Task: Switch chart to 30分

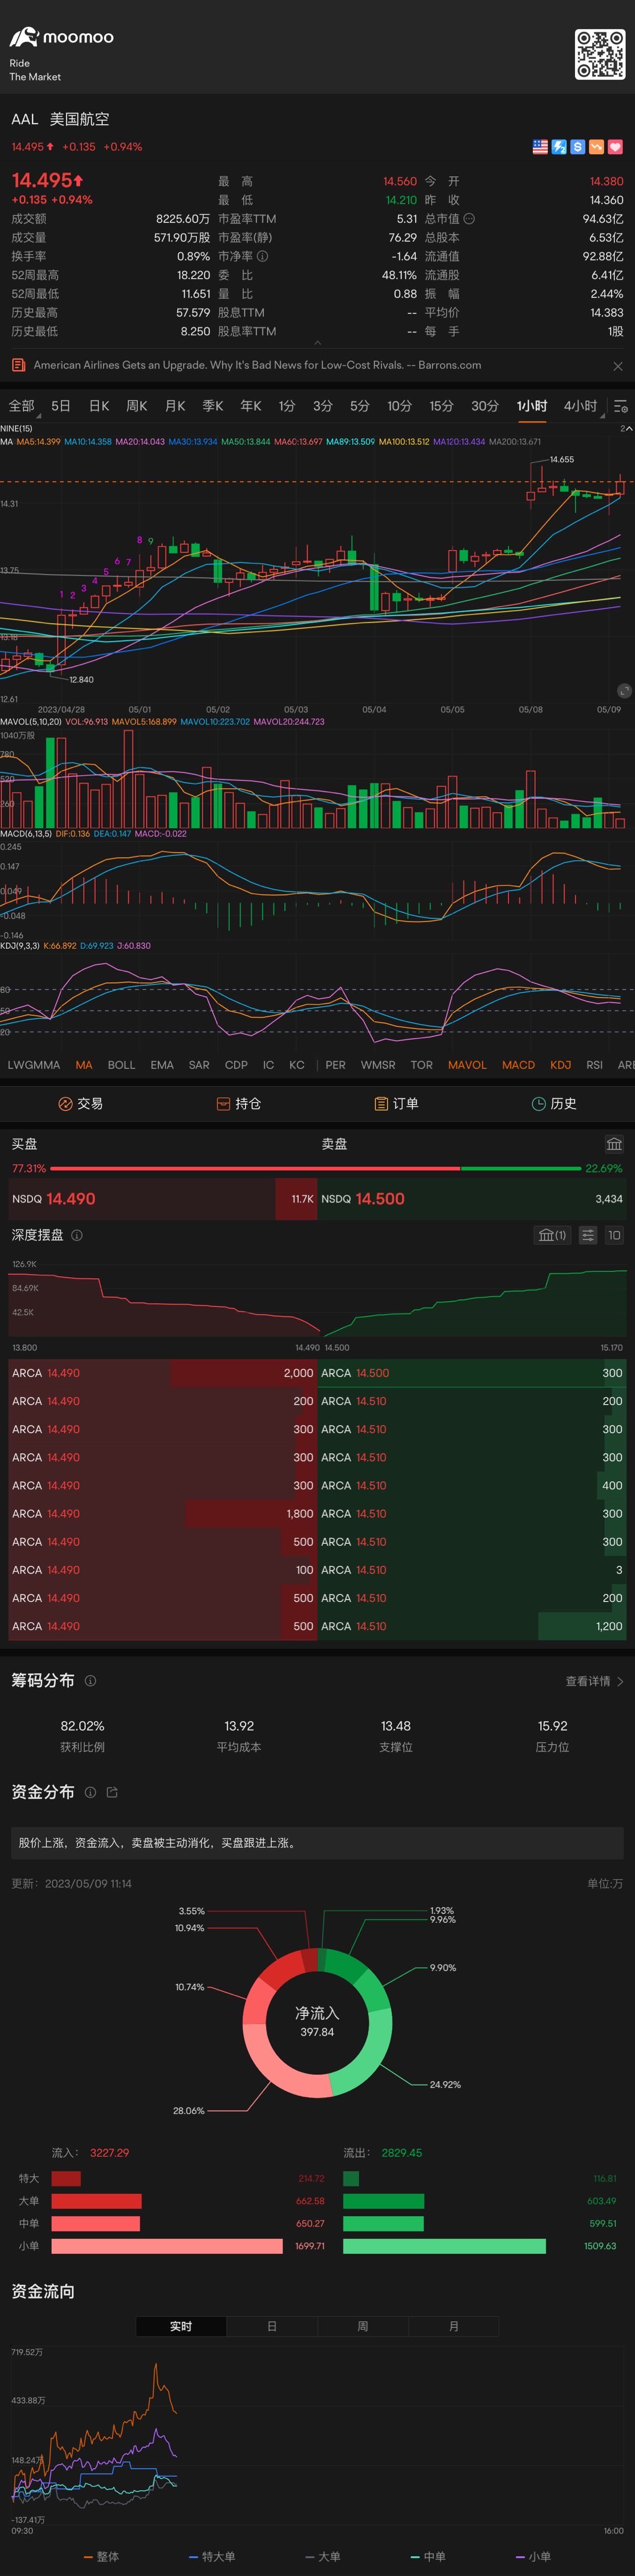Action: pyautogui.click(x=485, y=406)
